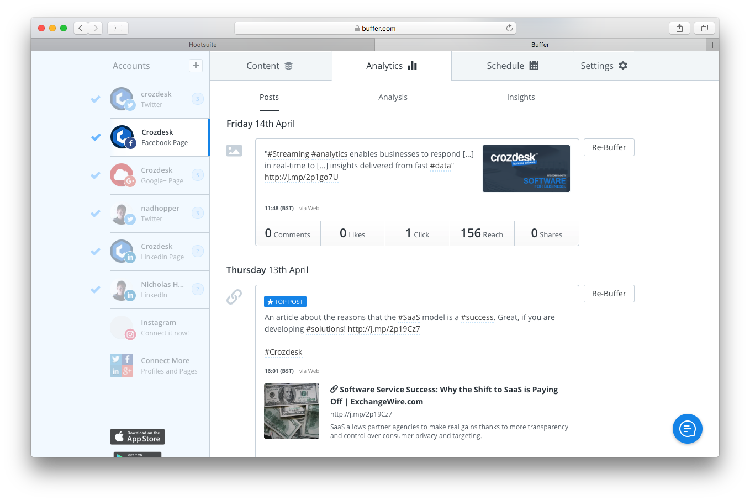Viewport: 750px width, 501px height.
Task: Click the Instagram connect avatar icon
Action: click(x=122, y=328)
